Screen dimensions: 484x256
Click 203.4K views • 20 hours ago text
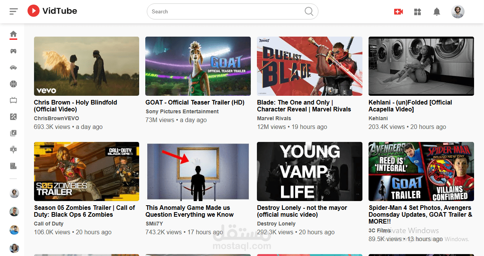tap(407, 127)
